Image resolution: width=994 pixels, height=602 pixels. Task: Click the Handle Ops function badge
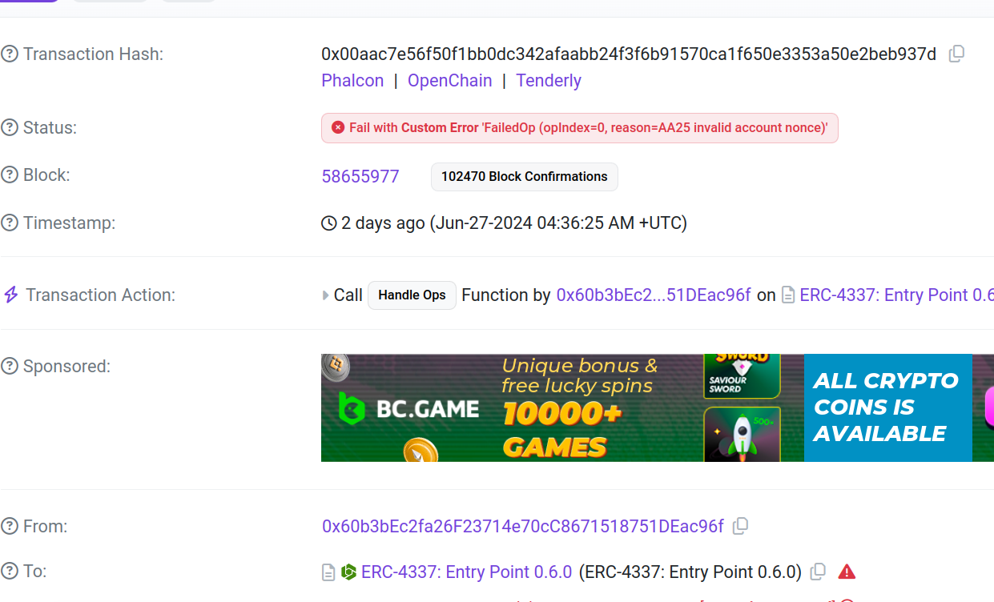tap(412, 295)
